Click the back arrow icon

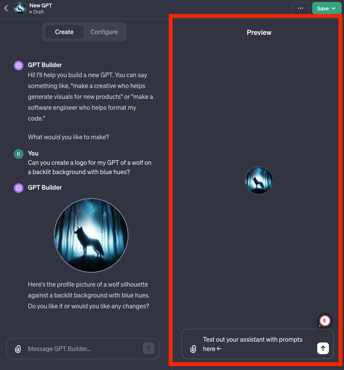(6, 8)
